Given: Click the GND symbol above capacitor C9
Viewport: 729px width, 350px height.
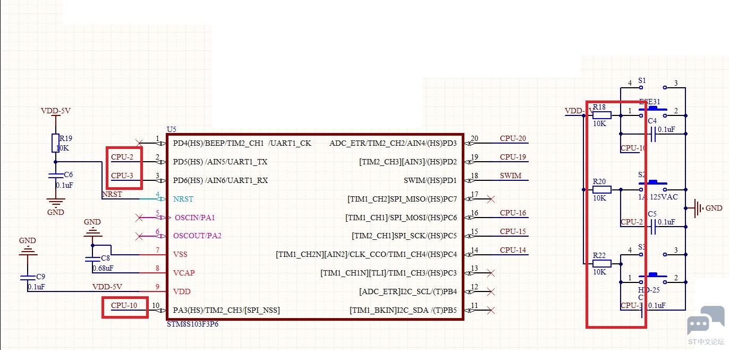Looking at the screenshot, I should (27, 249).
